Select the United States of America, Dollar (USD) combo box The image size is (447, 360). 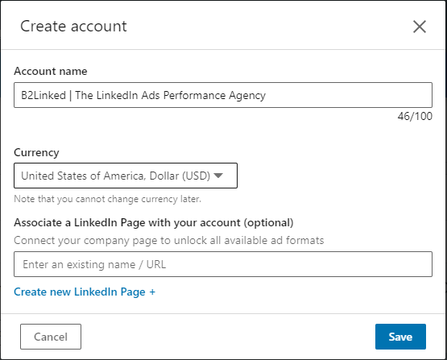pyautogui.click(x=126, y=176)
